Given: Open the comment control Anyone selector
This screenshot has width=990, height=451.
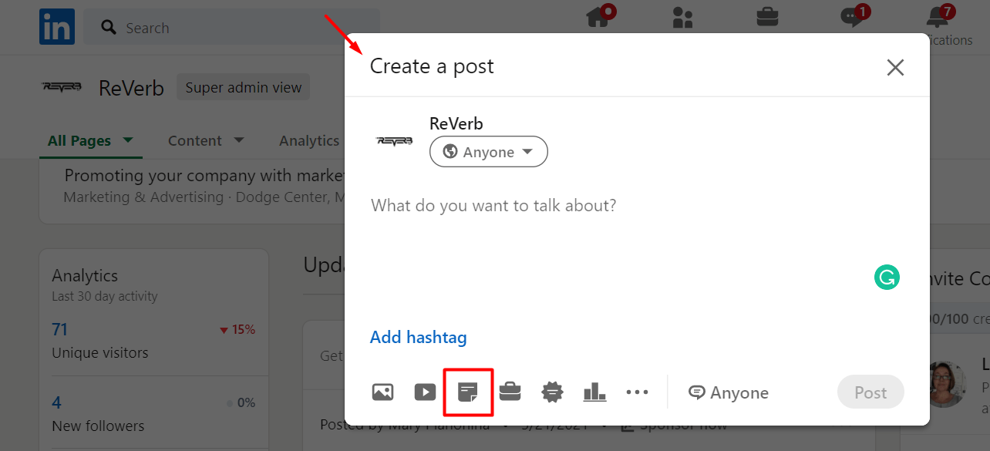Looking at the screenshot, I should pyautogui.click(x=728, y=392).
